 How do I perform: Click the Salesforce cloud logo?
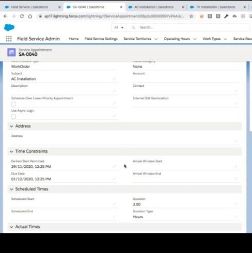(9, 27)
